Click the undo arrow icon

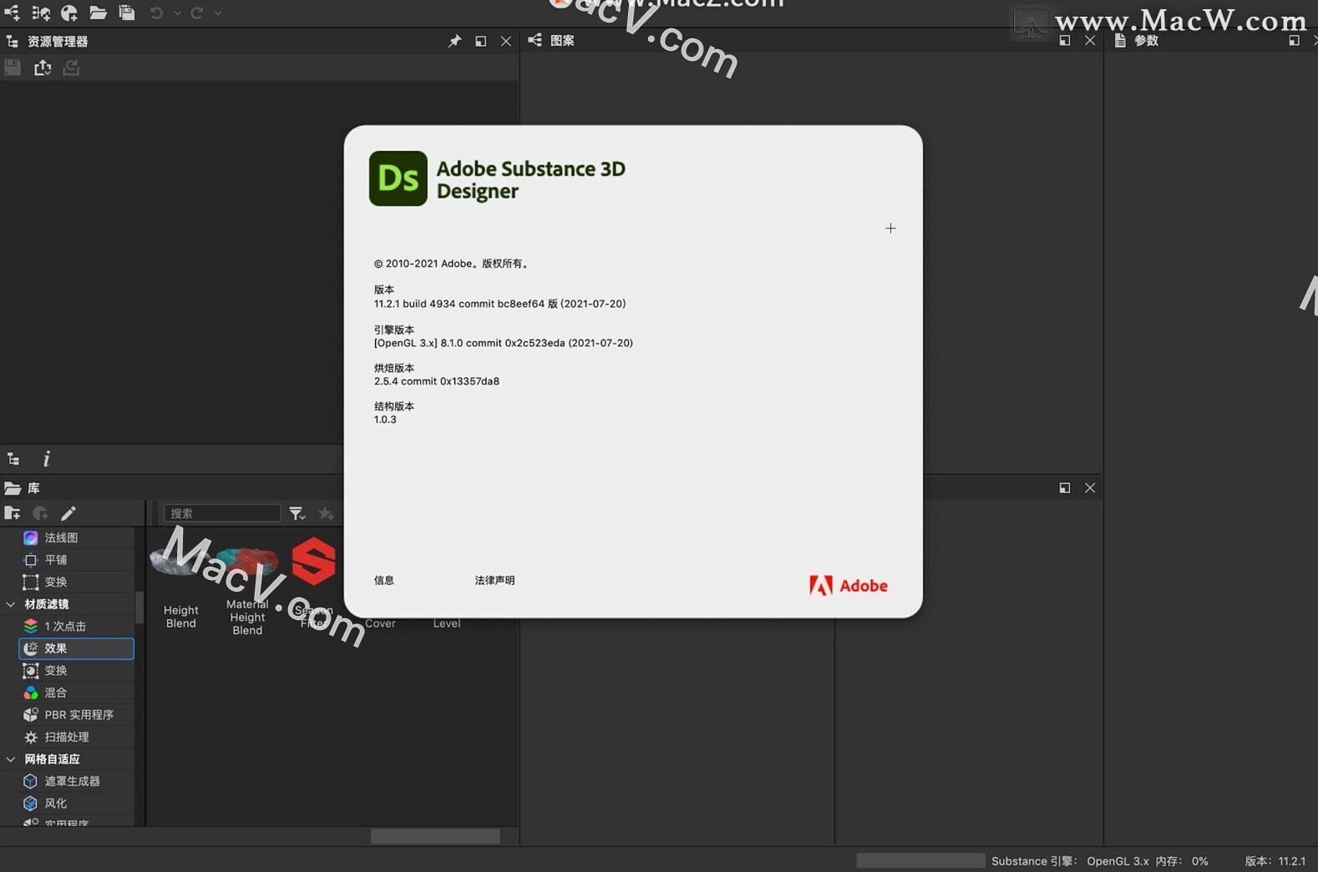click(156, 13)
